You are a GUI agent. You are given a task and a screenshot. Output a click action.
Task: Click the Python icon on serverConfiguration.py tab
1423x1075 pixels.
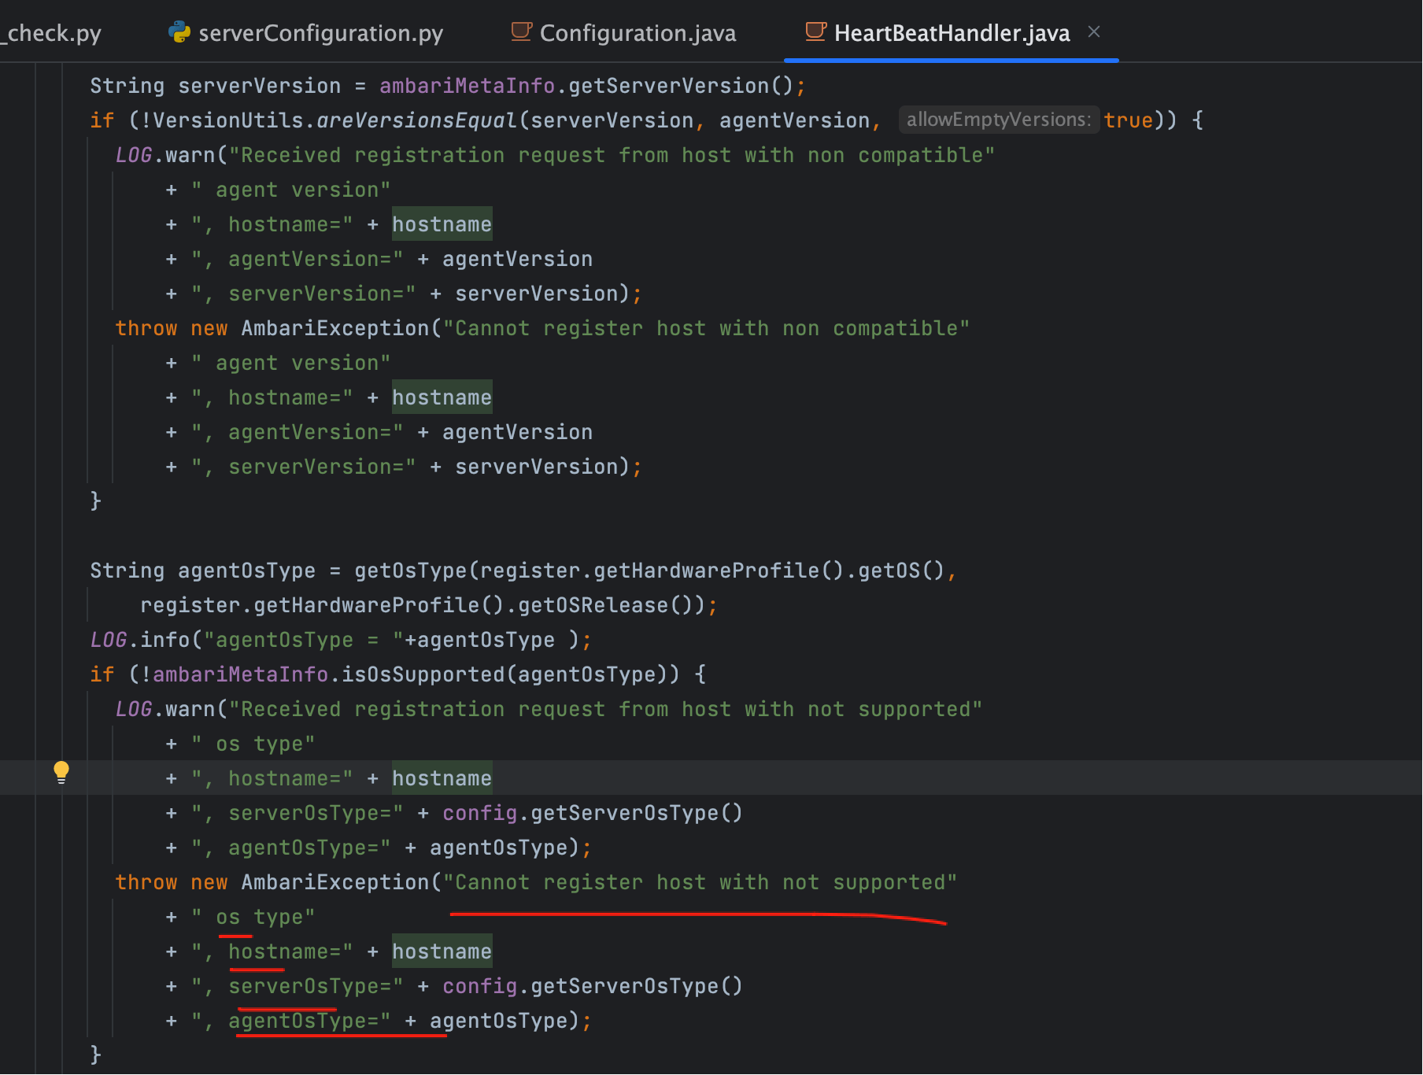click(179, 32)
